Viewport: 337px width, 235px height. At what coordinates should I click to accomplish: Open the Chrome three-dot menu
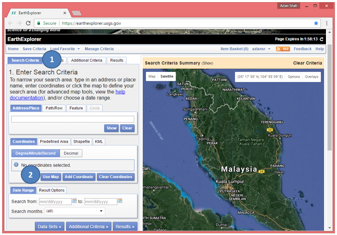pyautogui.click(x=327, y=23)
